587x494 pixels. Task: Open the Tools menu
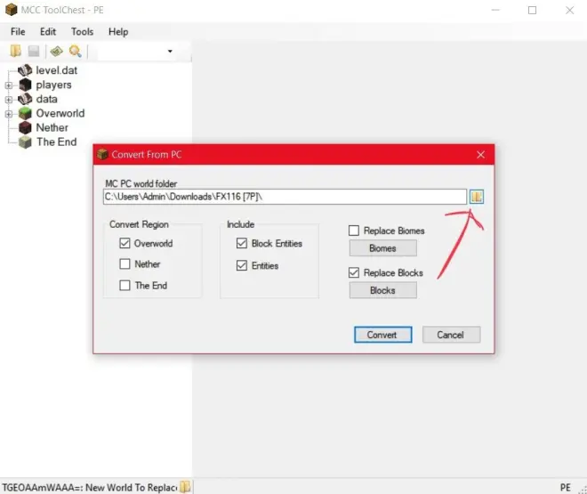click(x=83, y=32)
